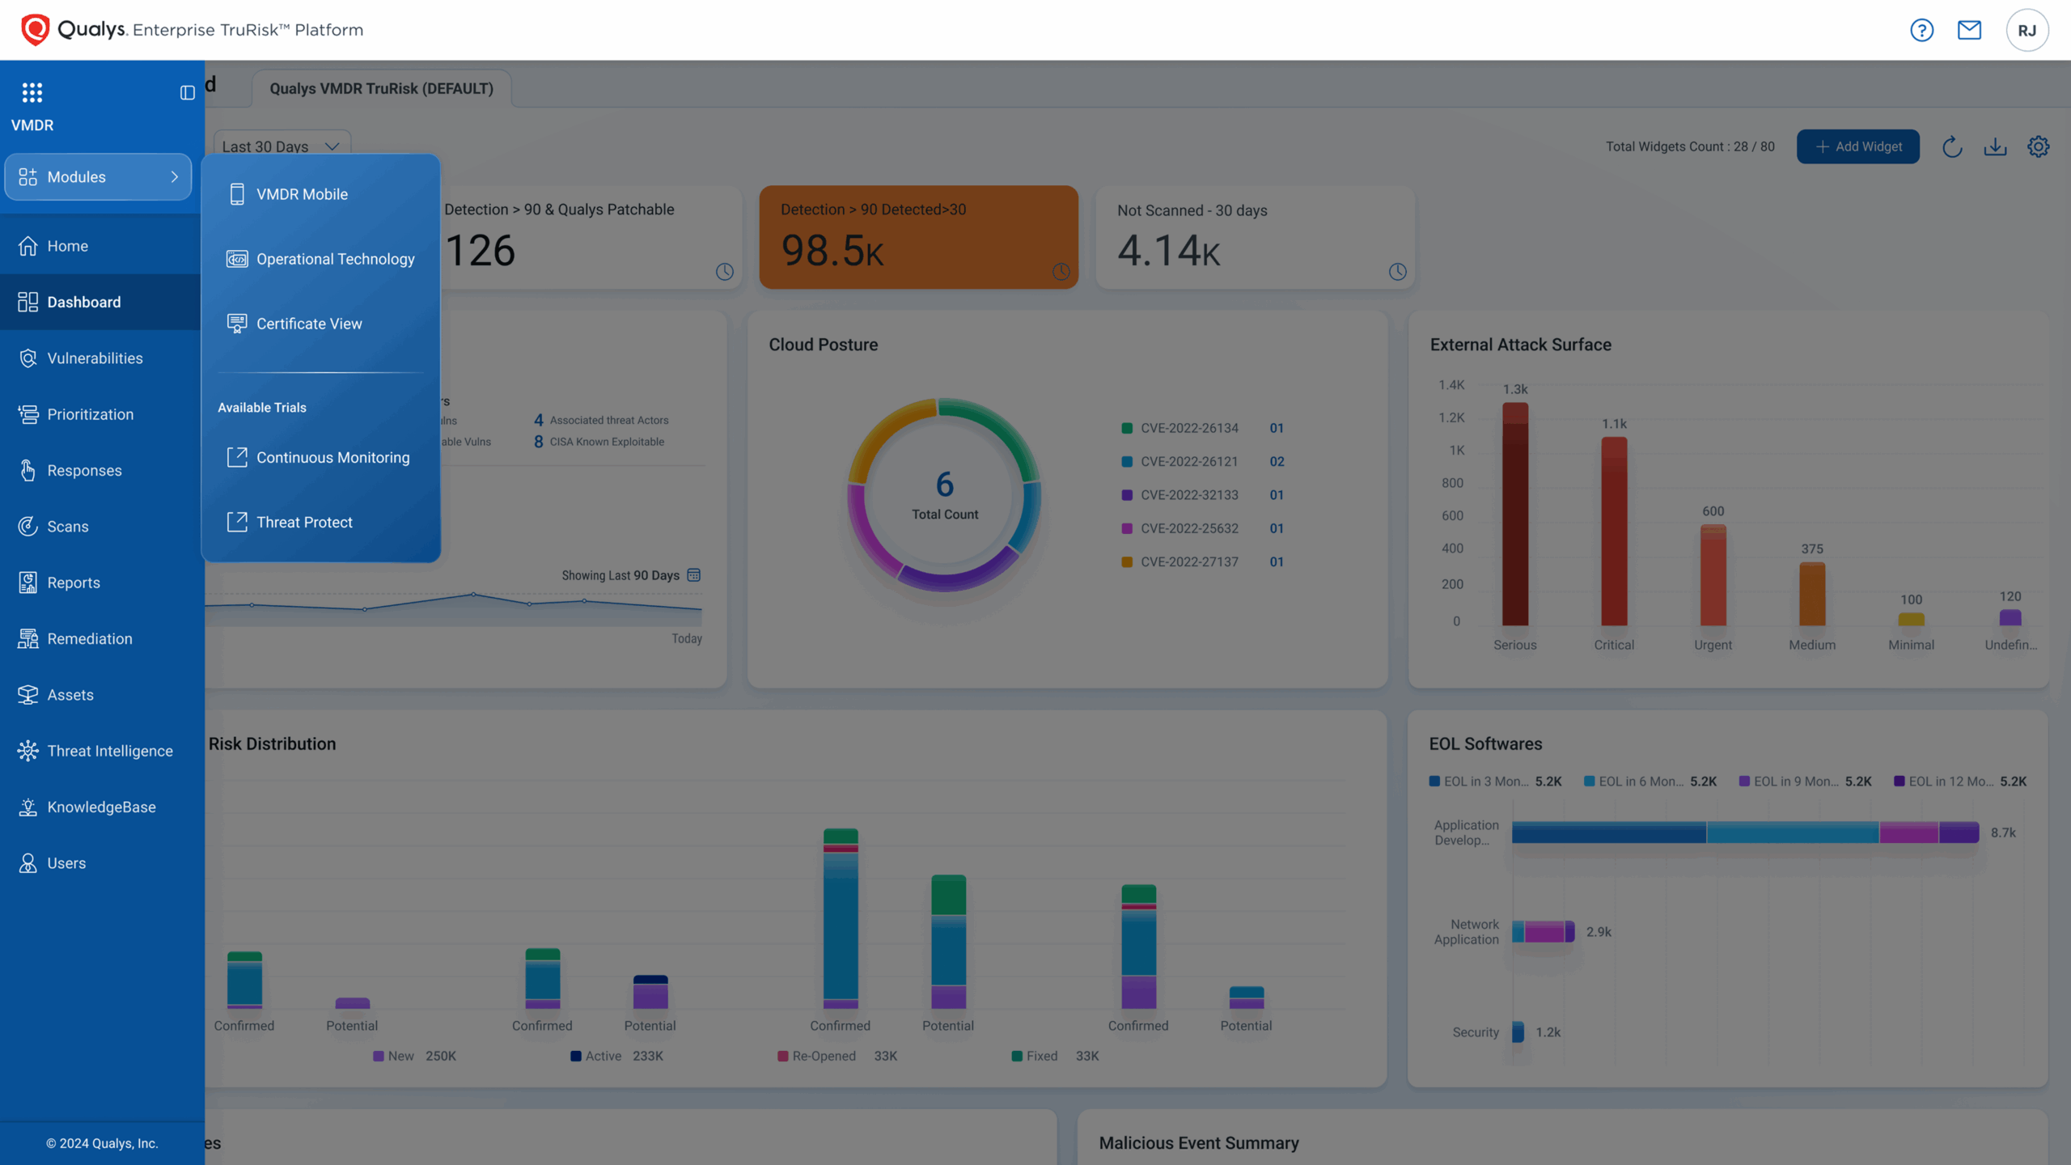Image resolution: width=2071 pixels, height=1165 pixels.
Task: Open the Remediation page
Action: pos(100,638)
